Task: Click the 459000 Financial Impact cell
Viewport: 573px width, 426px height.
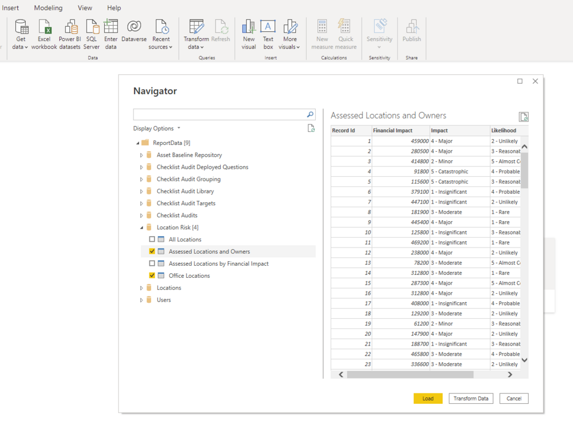Action: pyautogui.click(x=401, y=141)
